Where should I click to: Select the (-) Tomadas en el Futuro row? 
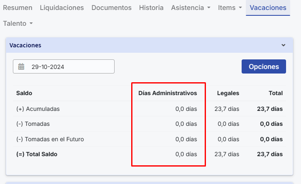click(x=50, y=139)
